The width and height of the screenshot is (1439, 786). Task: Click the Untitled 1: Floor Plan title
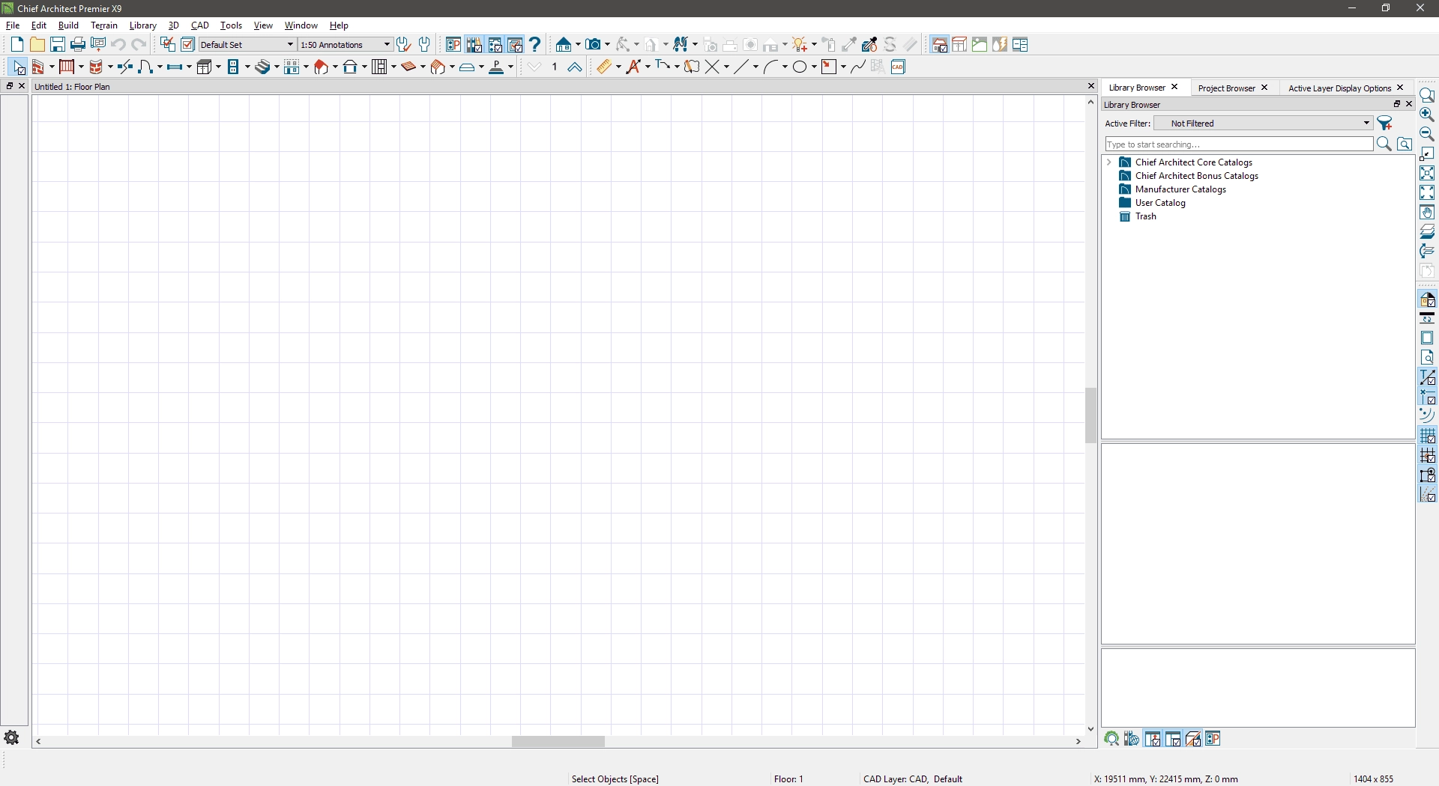pos(73,87)
